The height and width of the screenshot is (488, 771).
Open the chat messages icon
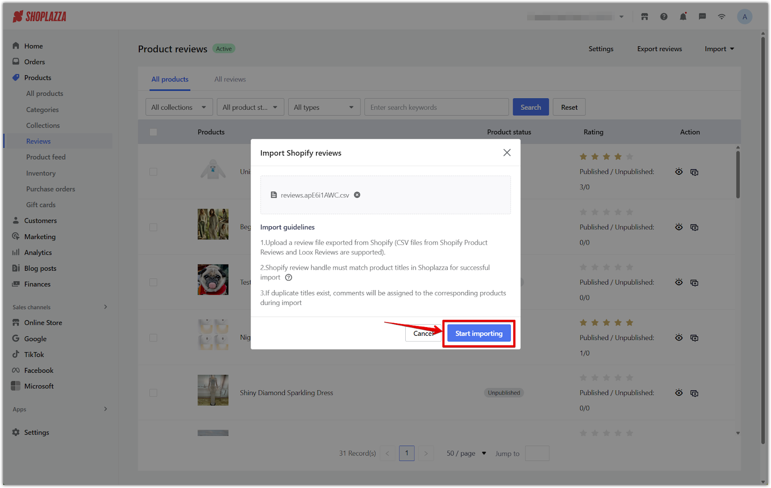[703, 17]
